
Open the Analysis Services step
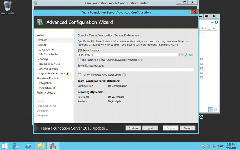[x=48, y=69]
